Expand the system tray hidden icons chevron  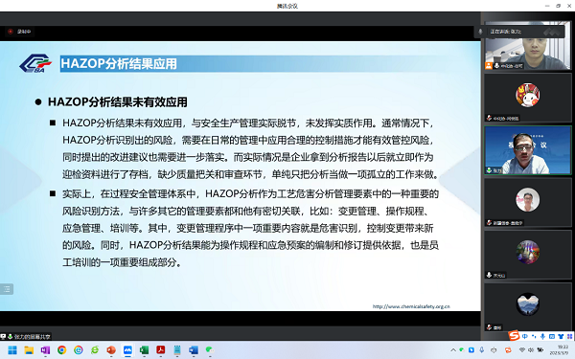tap(453, 350)
